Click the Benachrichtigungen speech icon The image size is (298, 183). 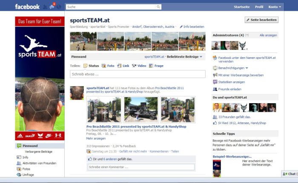pyautogui.click(x=215, y=68)
